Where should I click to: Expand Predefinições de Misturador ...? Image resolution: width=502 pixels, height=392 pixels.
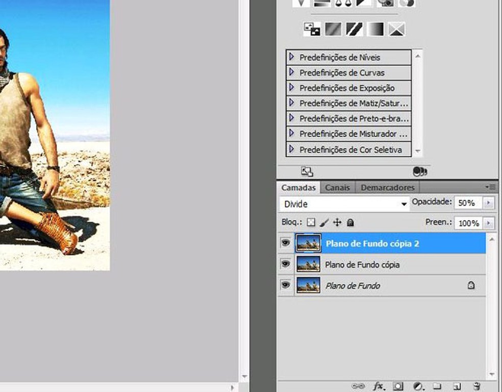click(291, 133)
